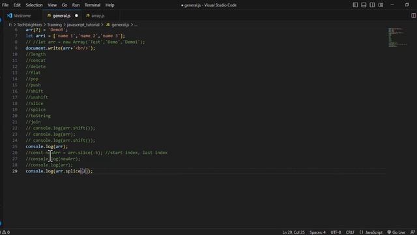The image size is (417, 235).
Task: Open the Selection menu
Action: pos(34,5)
